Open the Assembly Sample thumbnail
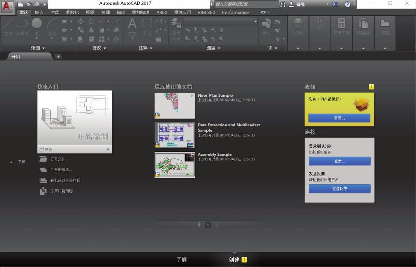 pos(174,165)
